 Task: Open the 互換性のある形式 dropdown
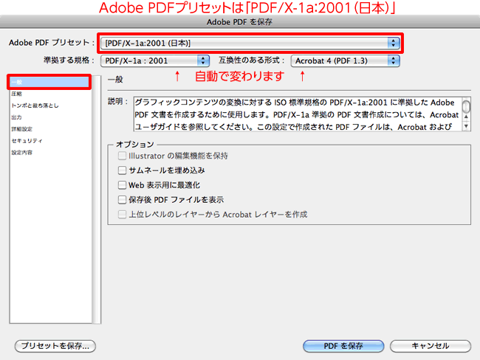(346, 61)
